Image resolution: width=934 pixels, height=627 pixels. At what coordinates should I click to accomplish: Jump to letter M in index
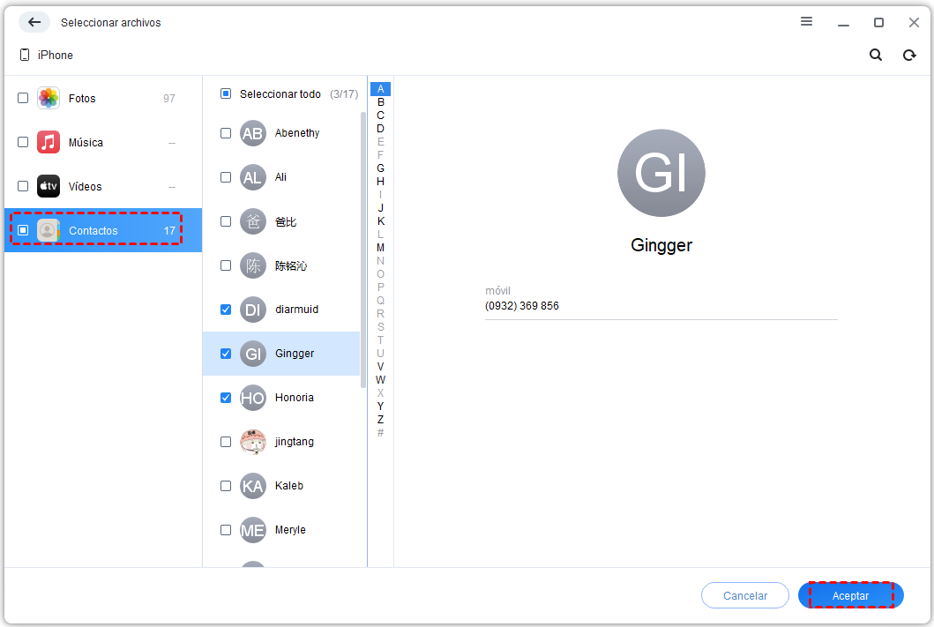(x=380, y=248)
